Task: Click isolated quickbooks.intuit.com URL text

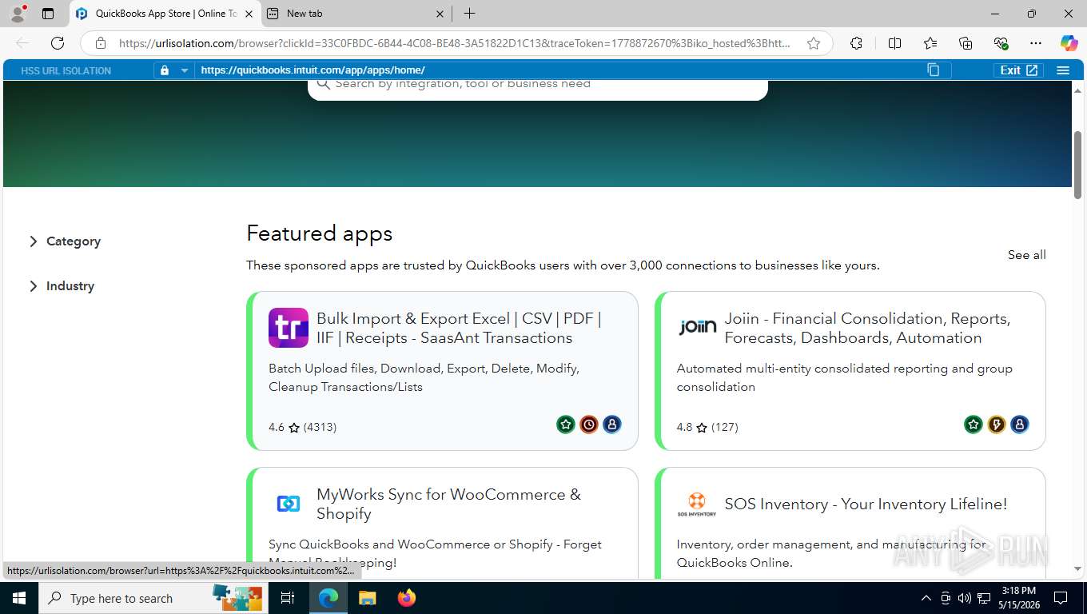Action: click(x=313, y=70)
